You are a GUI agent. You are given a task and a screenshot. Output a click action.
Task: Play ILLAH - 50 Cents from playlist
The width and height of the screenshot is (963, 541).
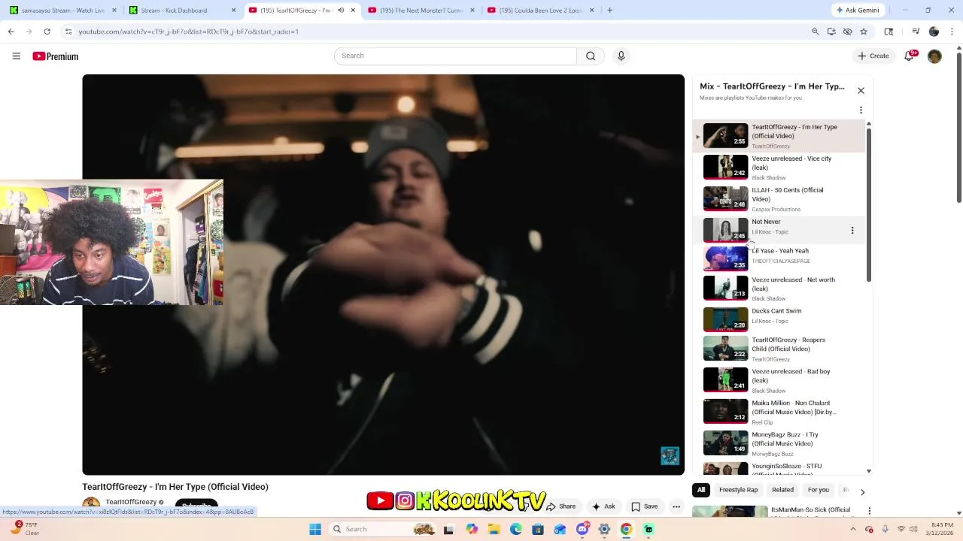(779, 199)
